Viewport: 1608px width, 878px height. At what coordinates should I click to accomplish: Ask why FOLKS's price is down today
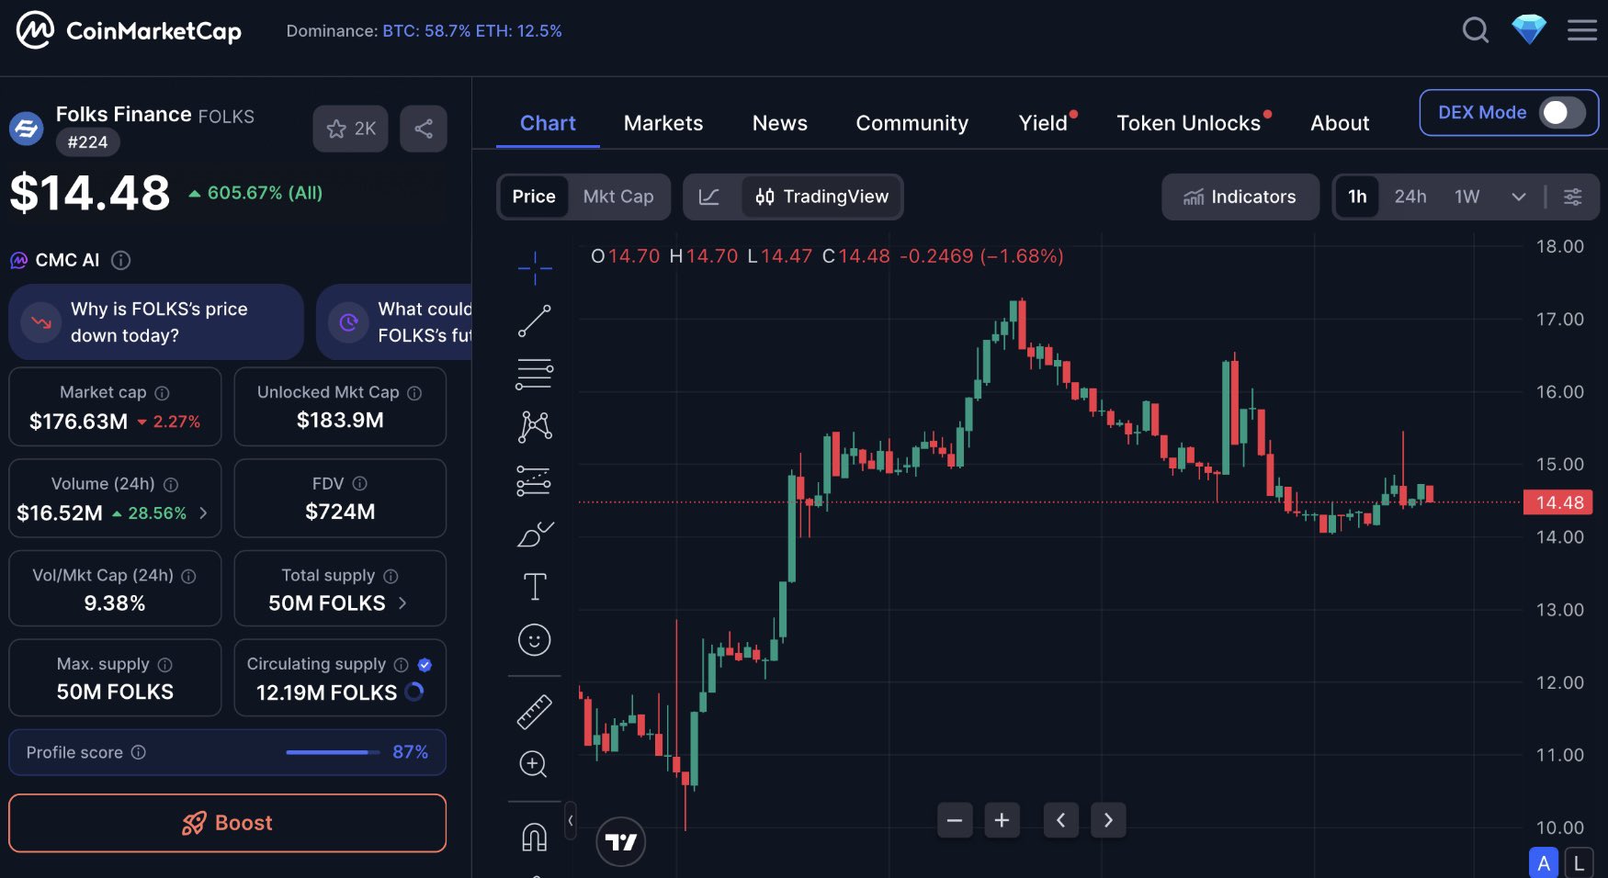click(x=156, y=322)
